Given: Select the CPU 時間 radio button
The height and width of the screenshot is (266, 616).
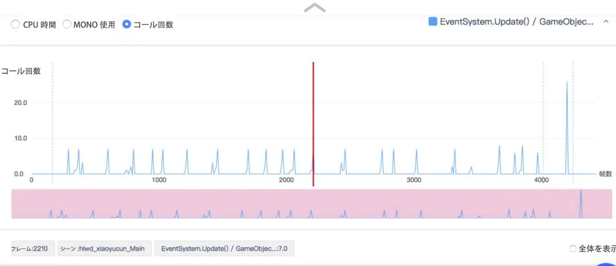Looking at the screenshot, I should click(x=15, y=24).
